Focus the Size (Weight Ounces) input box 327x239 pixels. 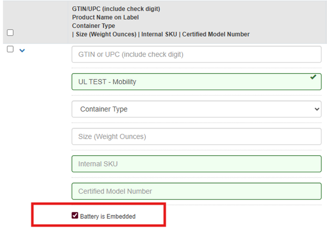[196, 137]
